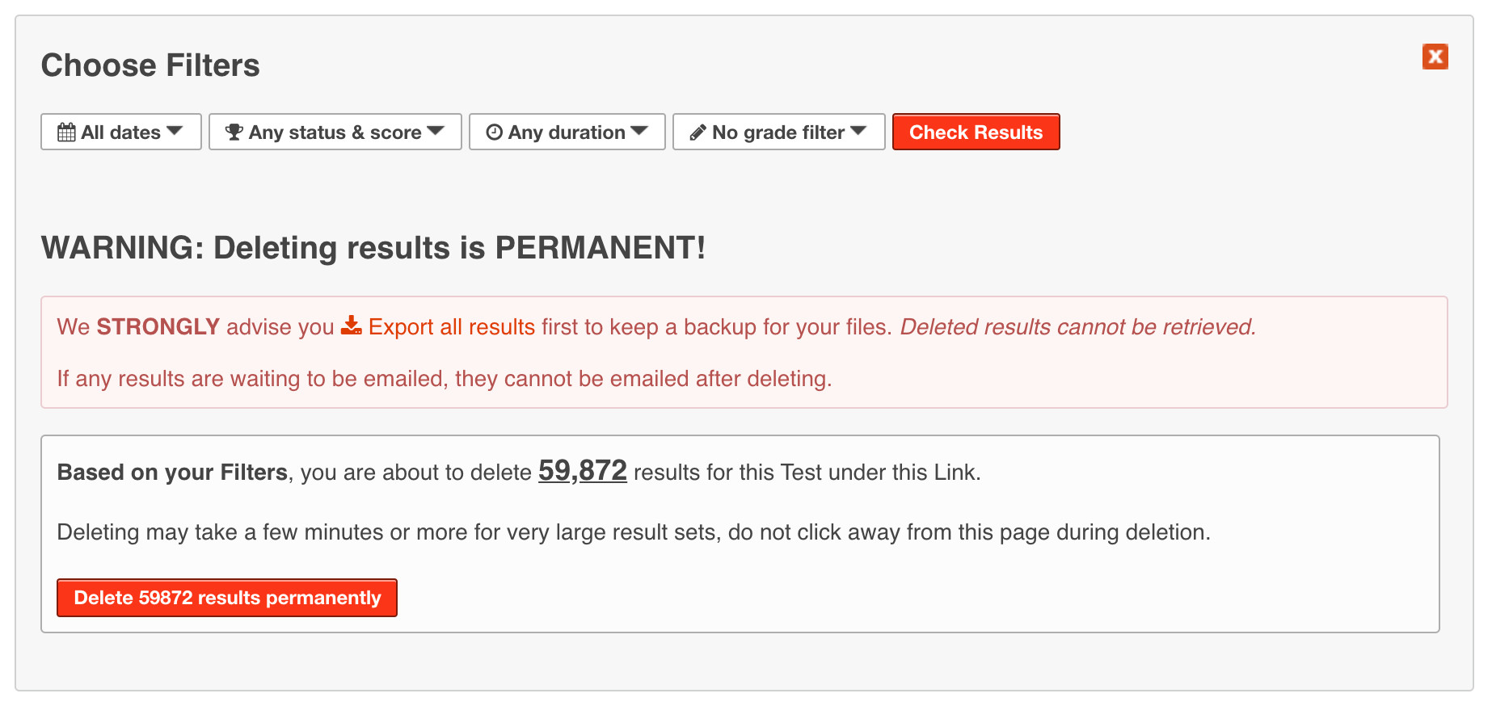
Task: Click the Choose Filters heading
Action: pos(150,65)
